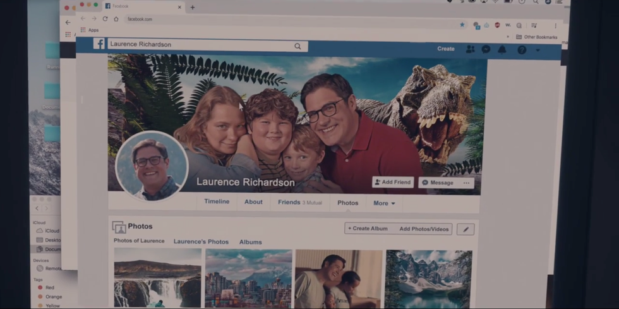Click the Spotlight search icon in menu bar
The image size is (619, 309).
pyautogui.click(x=536, y=2)
